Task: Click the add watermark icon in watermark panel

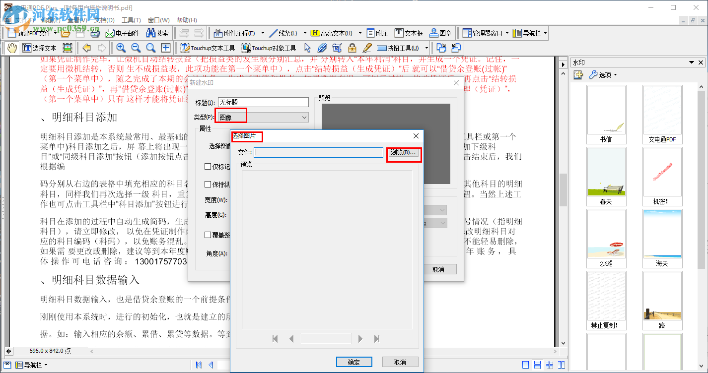Action: (x=578, y=75)
